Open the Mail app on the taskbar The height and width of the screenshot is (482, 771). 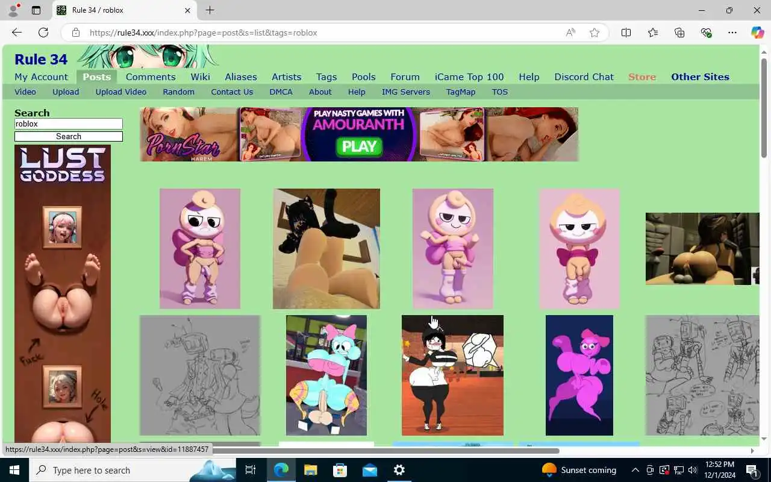click(369, 470)
